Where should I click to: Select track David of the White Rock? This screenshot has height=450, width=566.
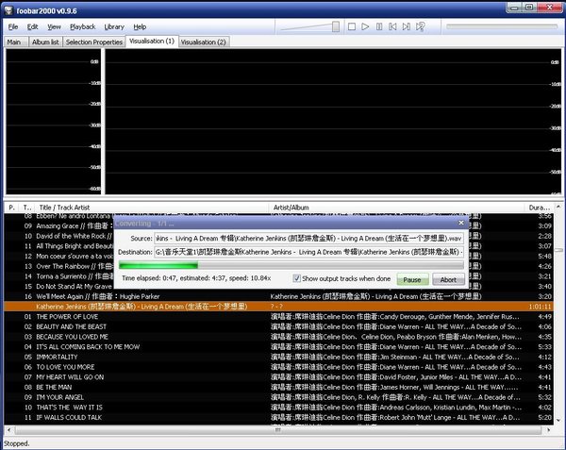[x=58, y=236]
